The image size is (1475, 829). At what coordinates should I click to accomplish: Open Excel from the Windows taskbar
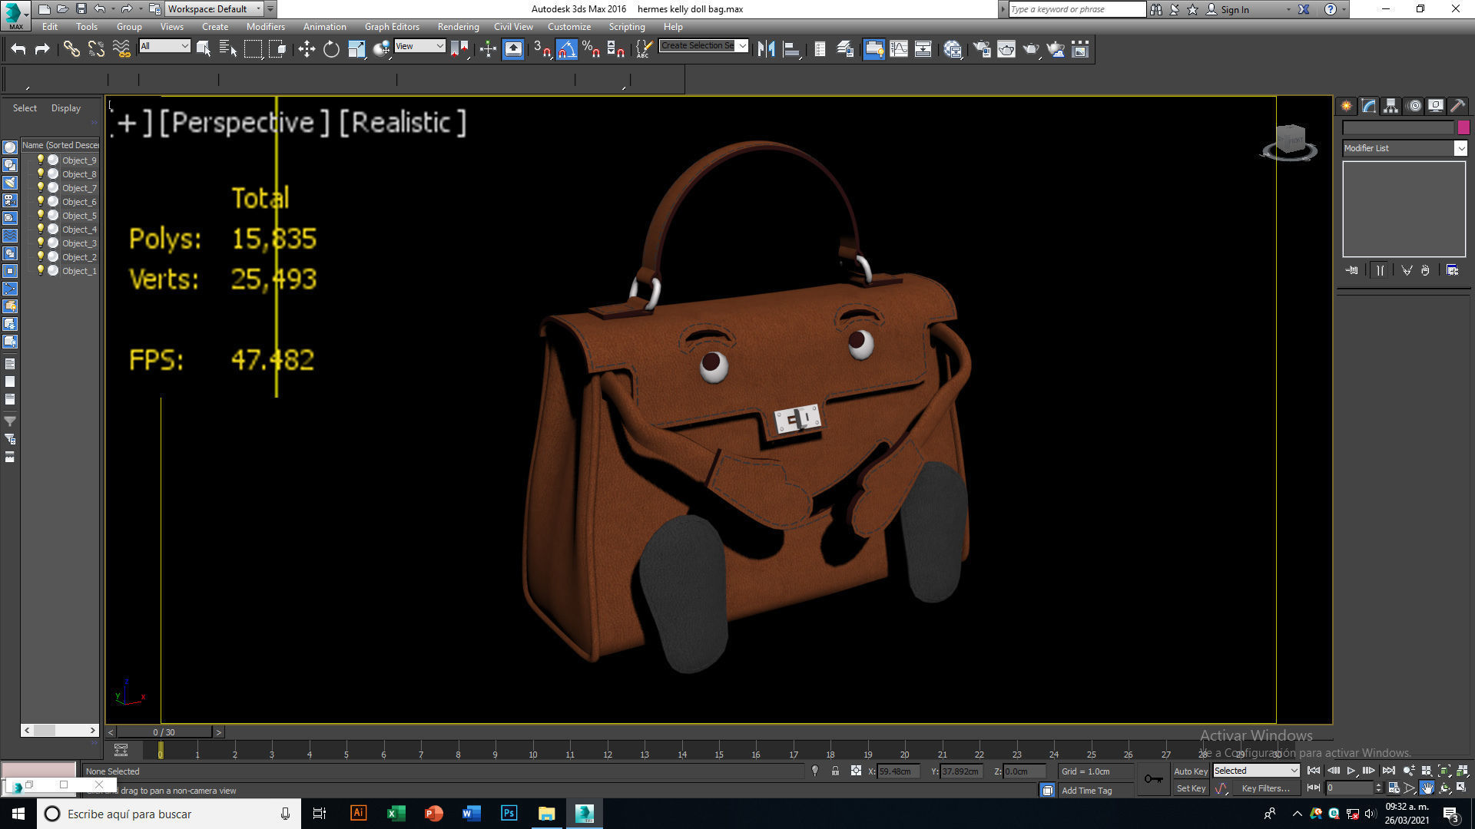(396, 814)
